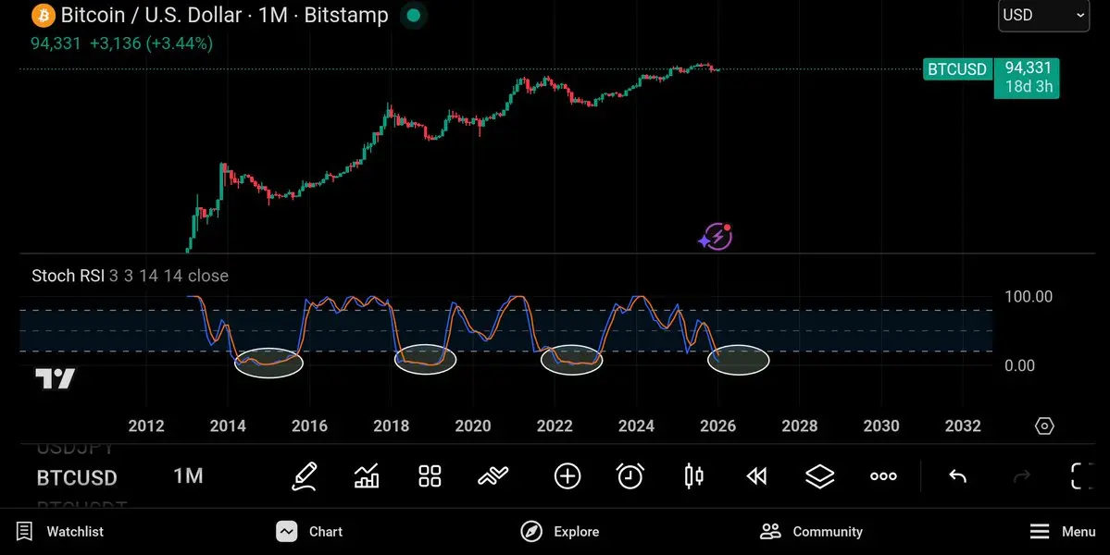Click the 18d 3h countdown label
Viewport: 1110px width, 555px height.
coord(1029,87)
